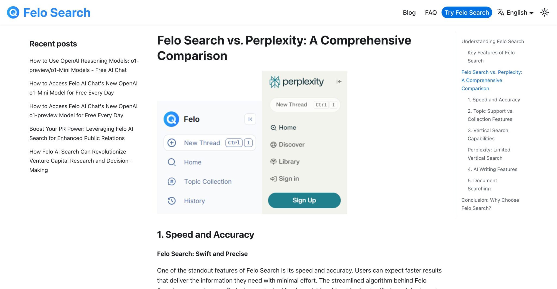Open the Blog menu item
557x289 pixels.
point(409,13)
